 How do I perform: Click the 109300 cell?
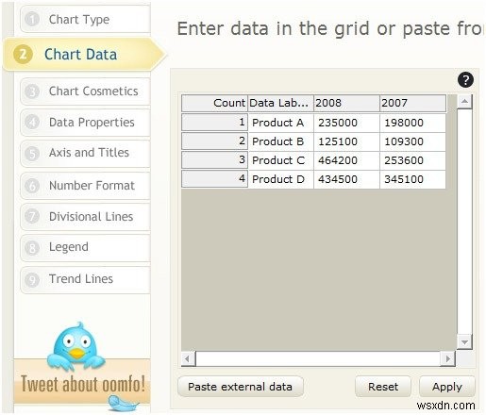412,141
